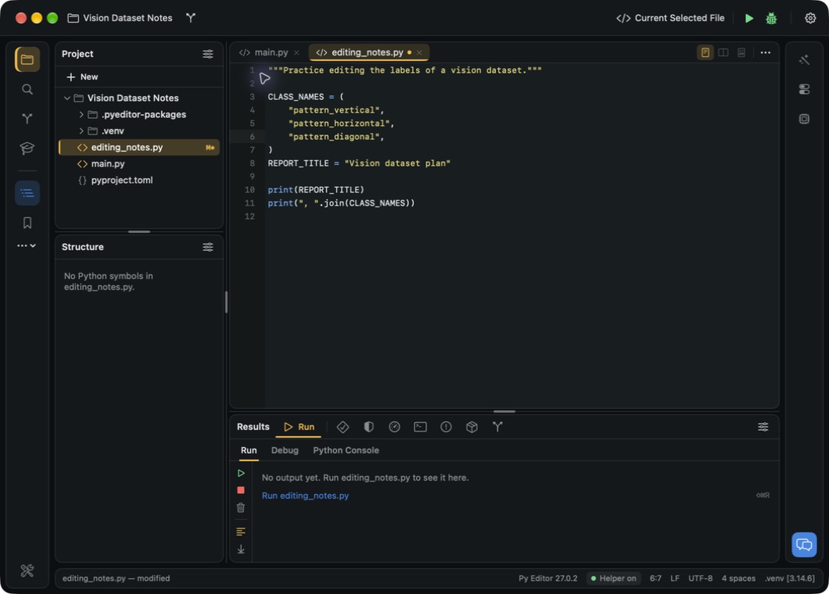Select the Python Console tab
This screenshot has width=829, height=594.
click(346, 450)
